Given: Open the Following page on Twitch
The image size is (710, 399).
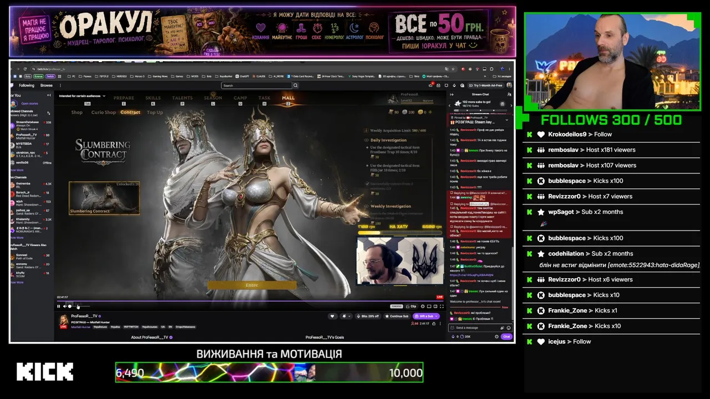Looking at the screenshot, I should (27, 85).
